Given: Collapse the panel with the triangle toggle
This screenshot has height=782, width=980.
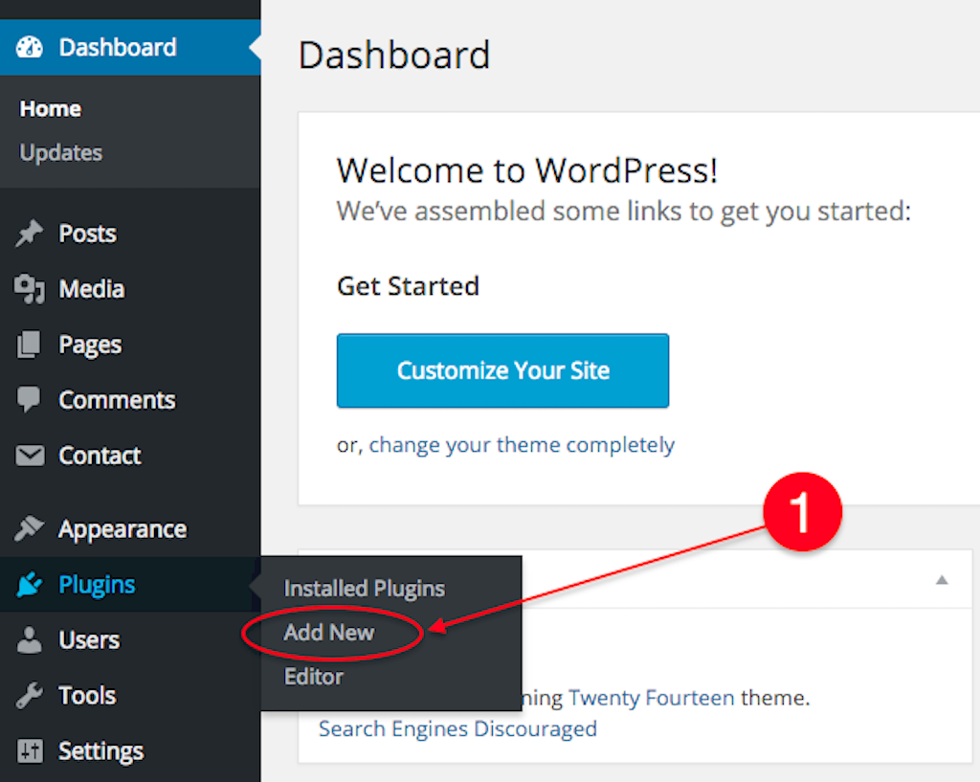Looking at the screenshot, I should 942,580.
